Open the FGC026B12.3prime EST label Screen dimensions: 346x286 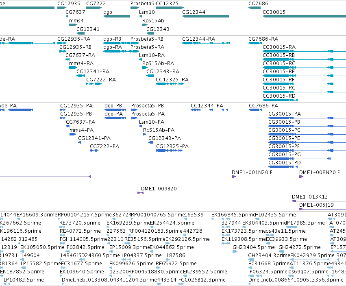tap(202, 280)
